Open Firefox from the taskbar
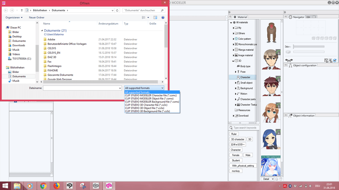339x190 pixels. point(56,185)
